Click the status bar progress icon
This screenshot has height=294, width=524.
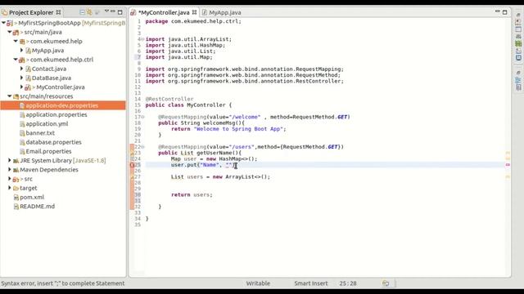tap(386, 283)
